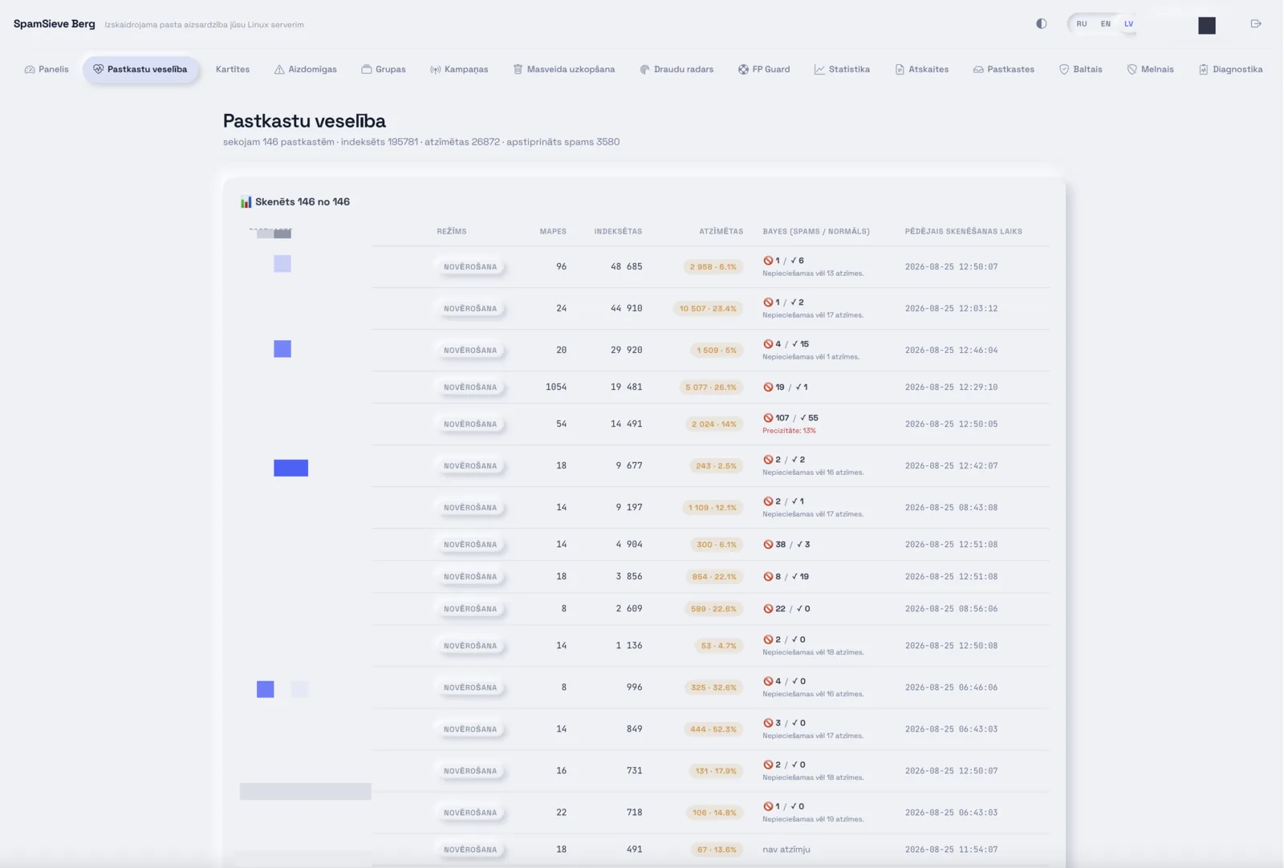Open the Melnais list tab
1284x868 pixels.
tap(1151, 70)
